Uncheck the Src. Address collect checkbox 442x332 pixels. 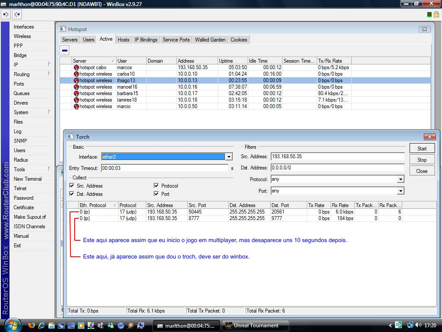[72, 186]
